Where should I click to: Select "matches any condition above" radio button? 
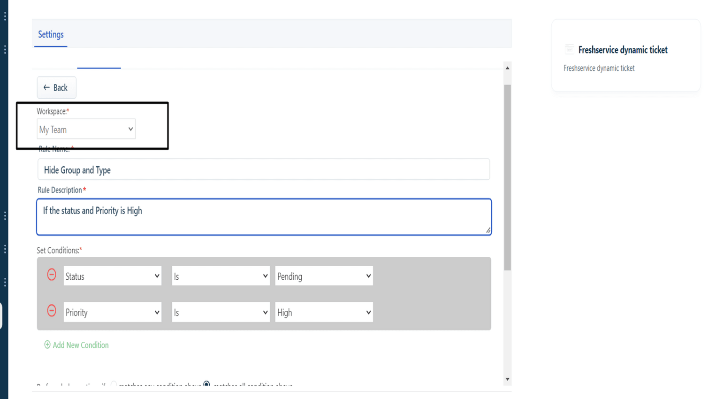click(x=113, y=385)
